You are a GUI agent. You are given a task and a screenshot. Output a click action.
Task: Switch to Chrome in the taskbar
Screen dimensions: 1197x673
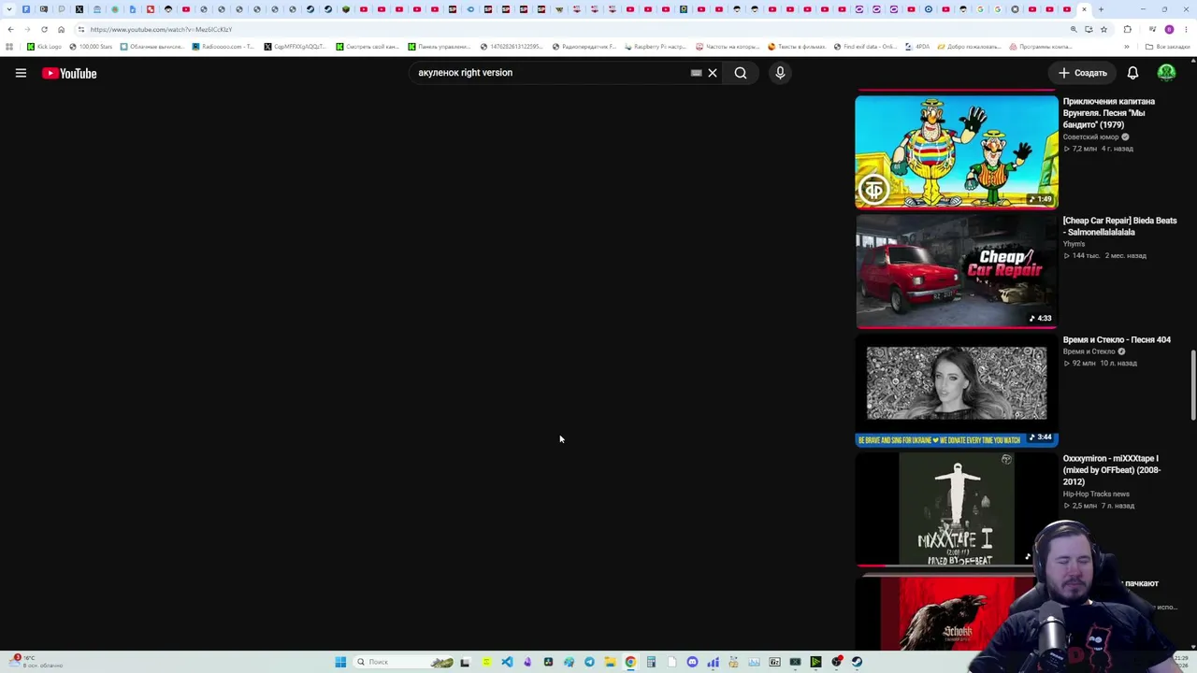pos(630,662)
